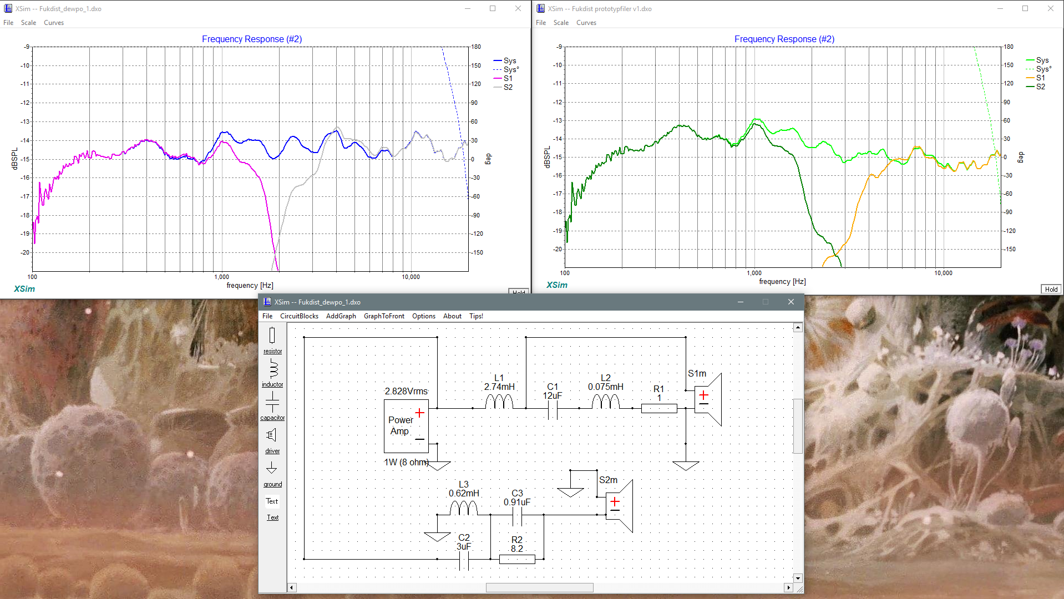Image resolution: width=1064 pixels, height=599 pixels.
Task: Open Curves menu in prototypfiler v1 window
Action: (586, 23)
